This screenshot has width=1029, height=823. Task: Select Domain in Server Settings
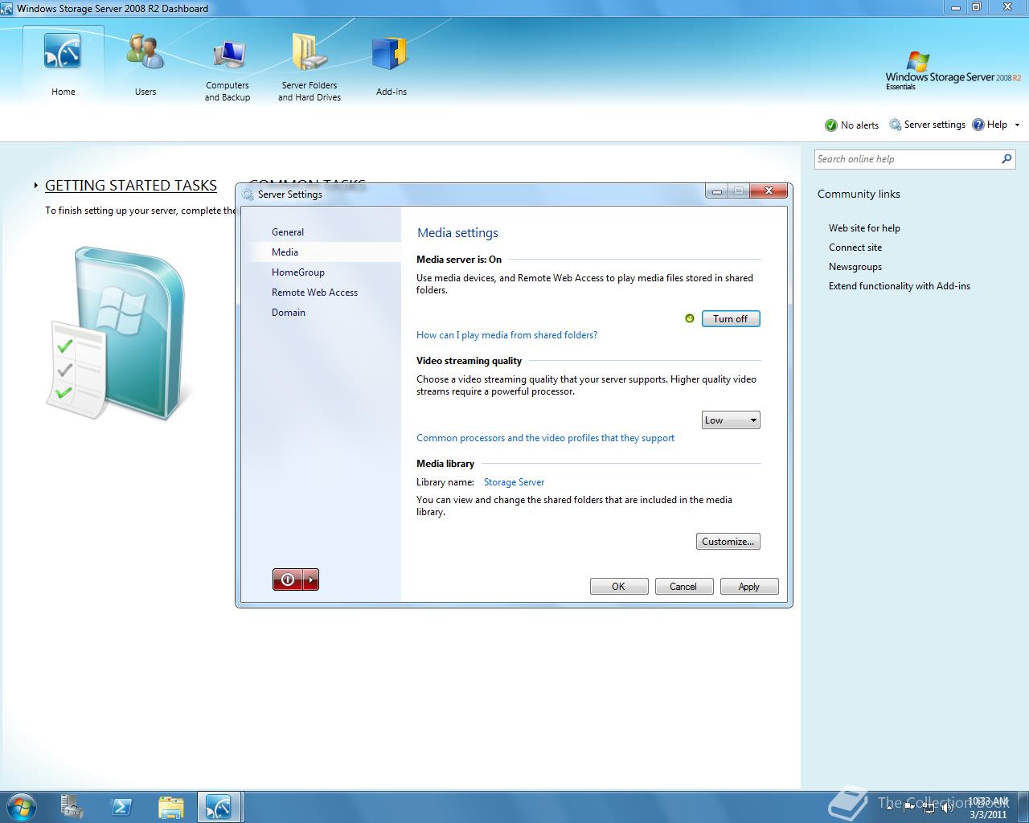click(x=289, y=313)
